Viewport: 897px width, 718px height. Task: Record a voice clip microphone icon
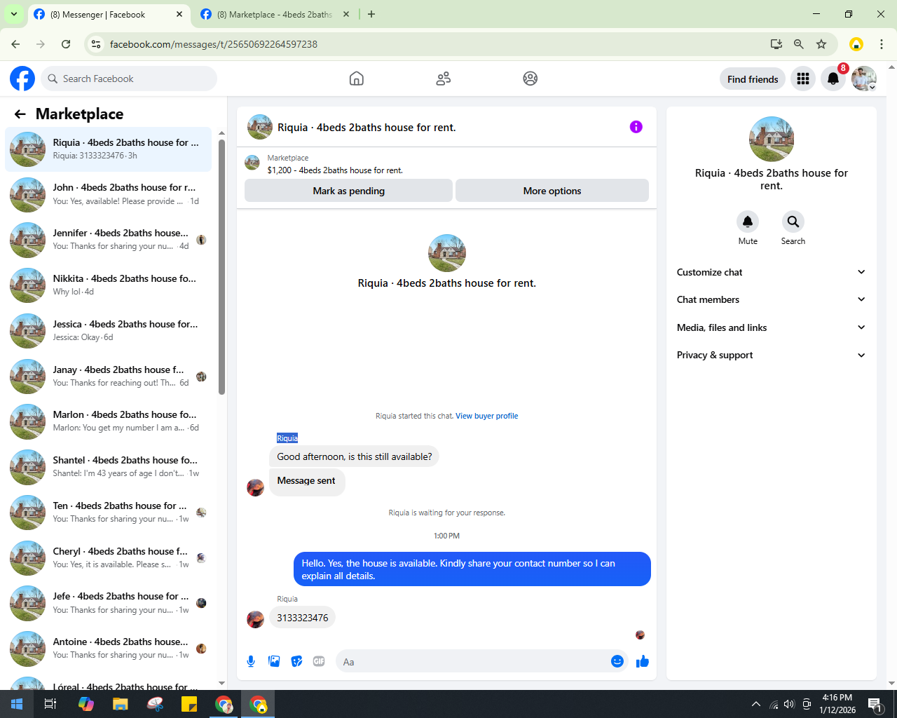(251, 661)
